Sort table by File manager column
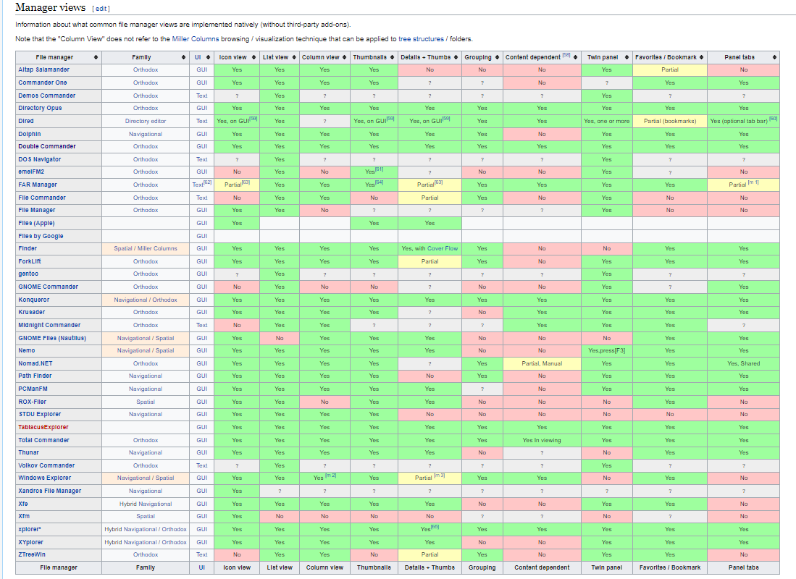 click(x=96, y=57)
